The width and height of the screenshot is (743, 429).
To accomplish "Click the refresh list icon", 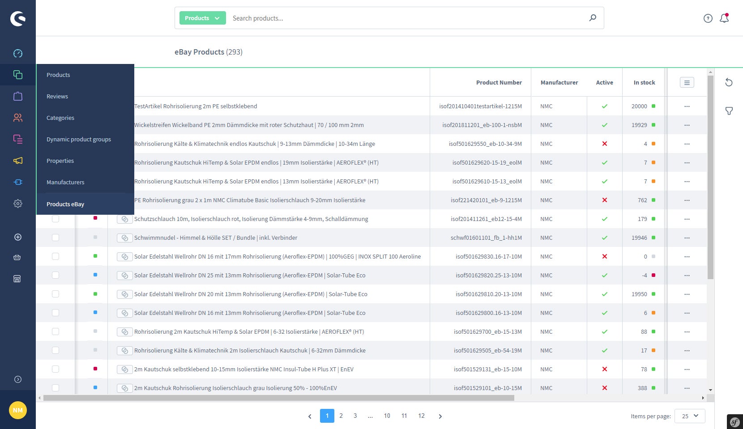I will [x=729, y=82].
